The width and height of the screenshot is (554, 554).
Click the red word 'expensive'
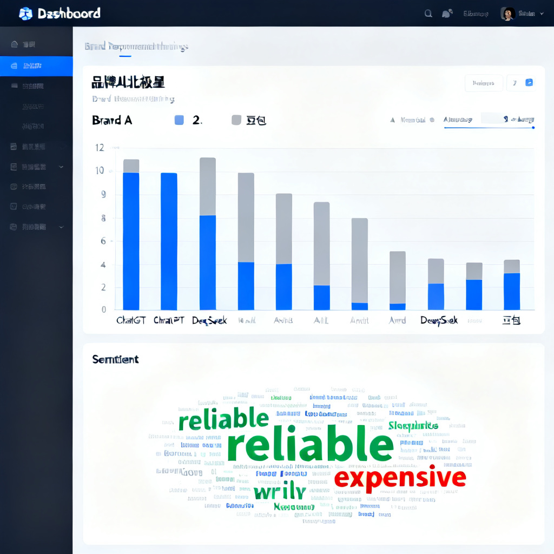click(400, 479)
